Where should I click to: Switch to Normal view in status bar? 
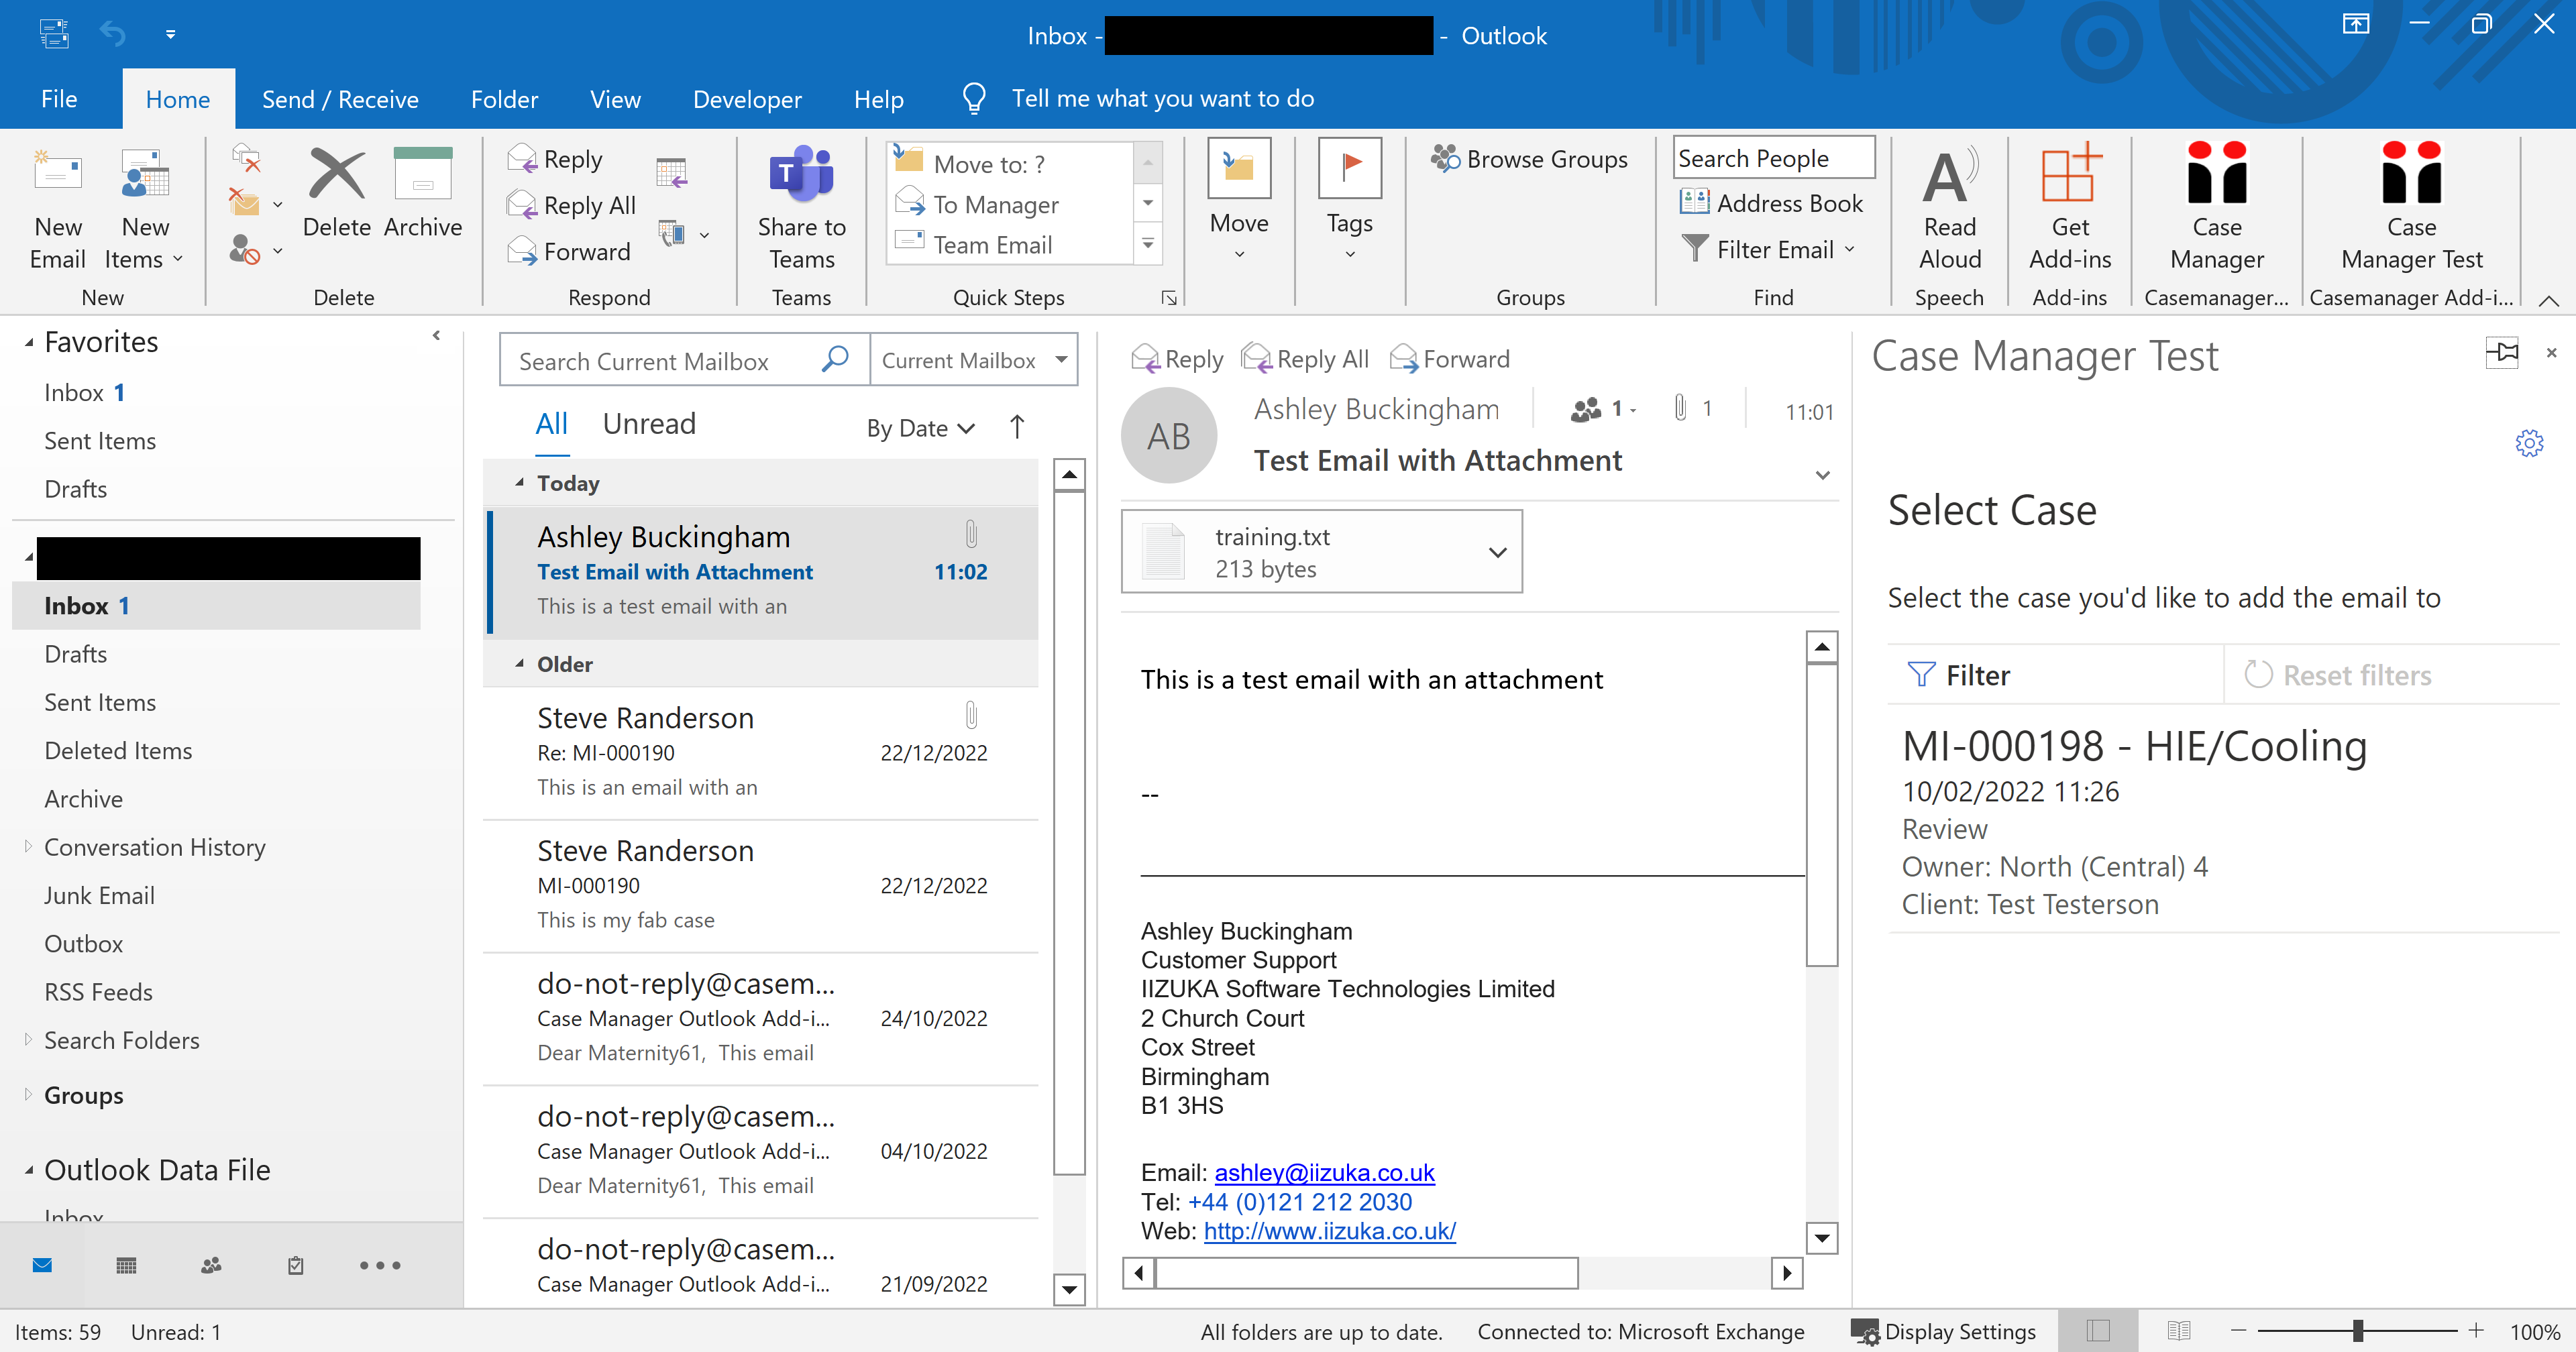point(2098,1331)
